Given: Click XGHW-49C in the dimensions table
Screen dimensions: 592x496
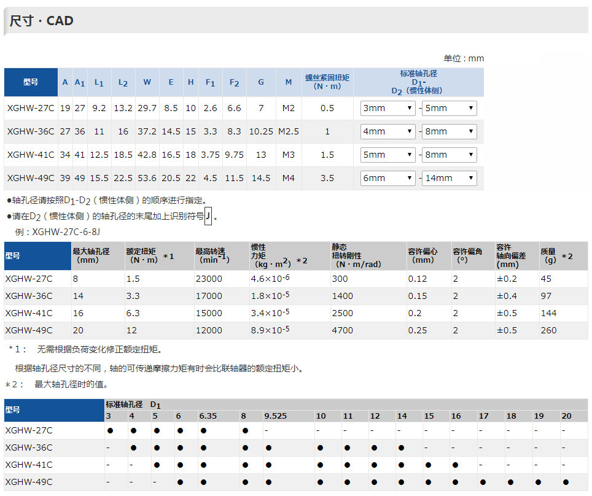Looking at the screenshot, I should coord(31,178).
